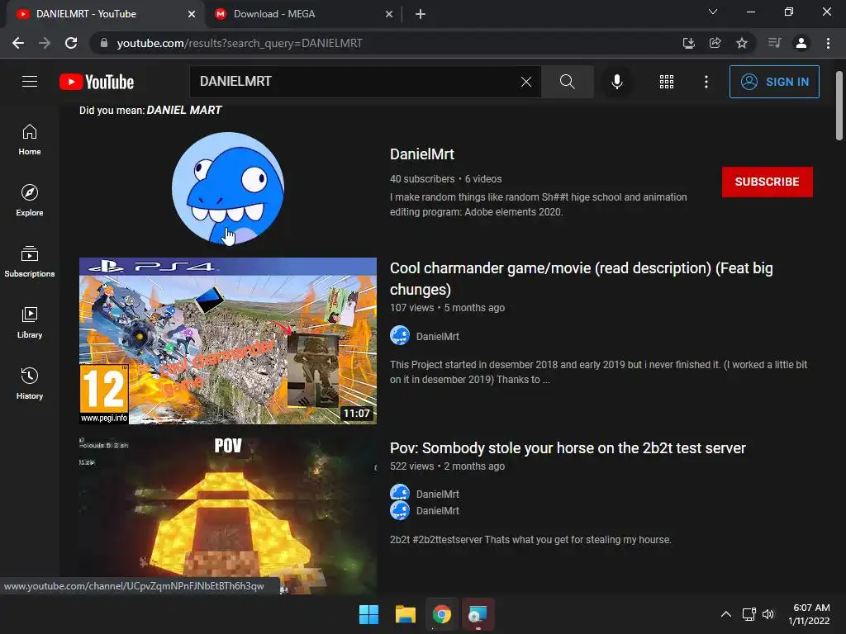Click volume icon in system tray
The width and height of the screenshot is (846, 634).
(768, 614)
